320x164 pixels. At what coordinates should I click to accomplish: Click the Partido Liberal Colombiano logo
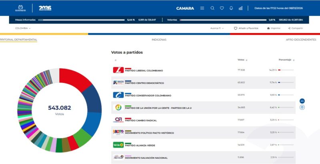[x=118, y=70]
